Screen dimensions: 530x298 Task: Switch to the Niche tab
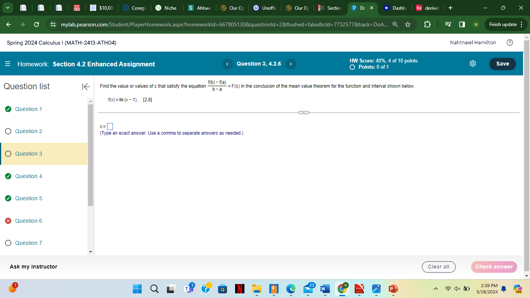(167, 8)
